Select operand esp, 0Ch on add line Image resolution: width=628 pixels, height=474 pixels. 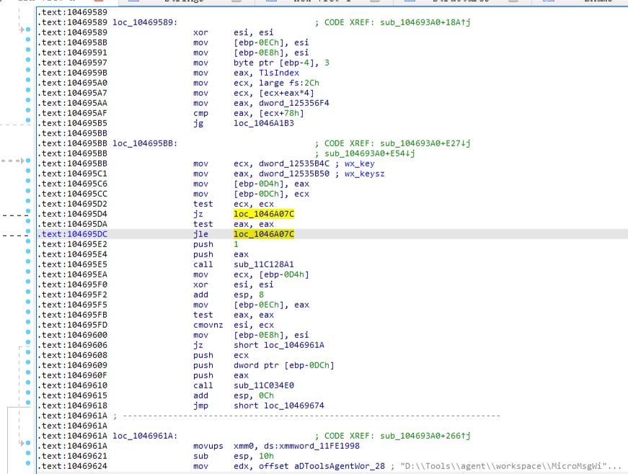(254, 395)
